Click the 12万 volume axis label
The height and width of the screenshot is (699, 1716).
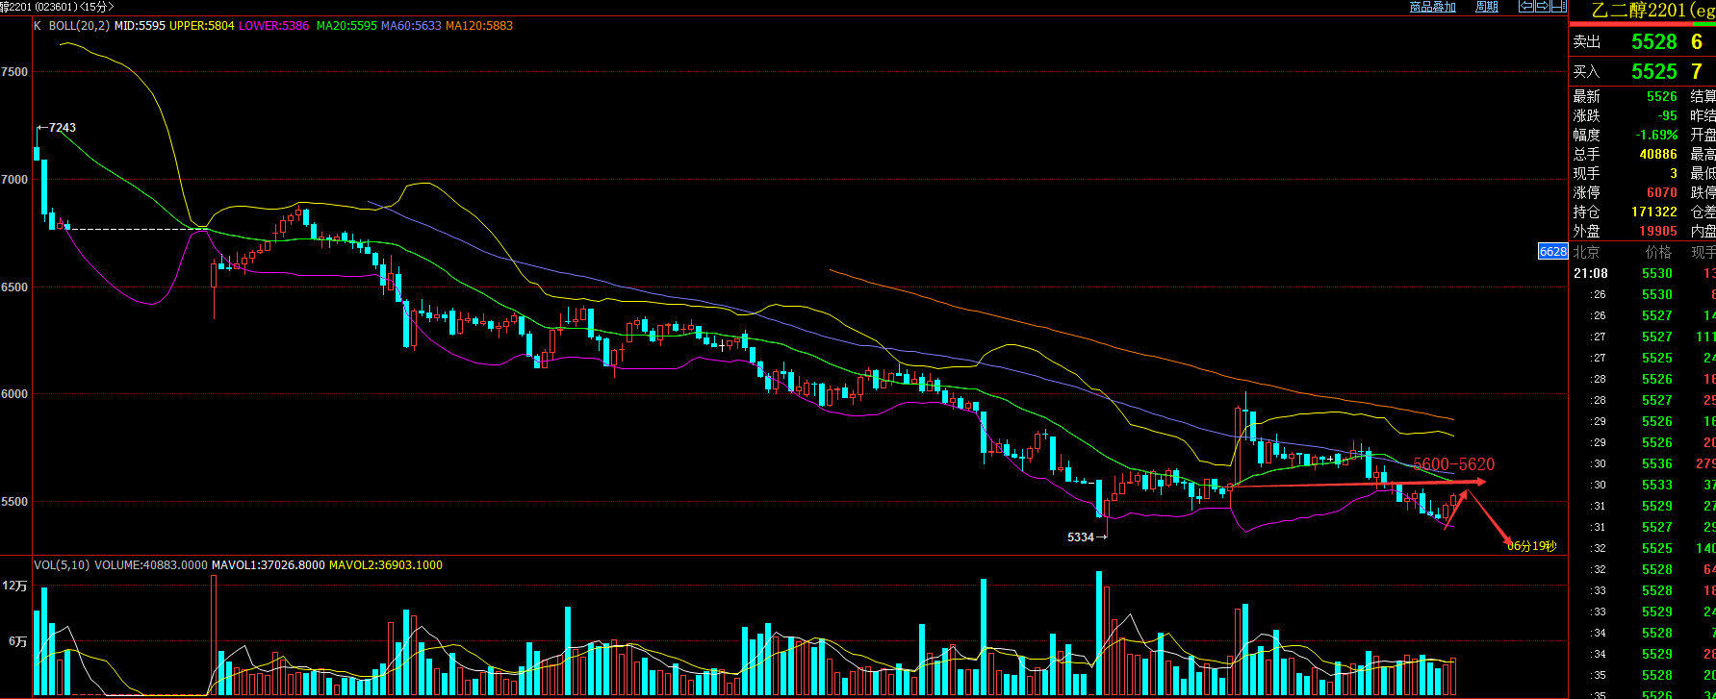point(14,586)
